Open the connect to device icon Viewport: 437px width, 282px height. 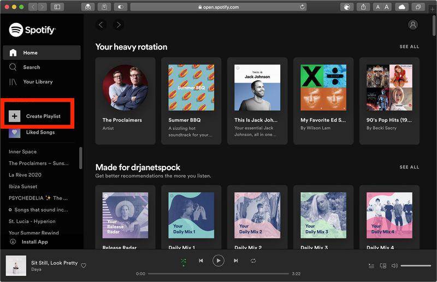pos(383,266)
